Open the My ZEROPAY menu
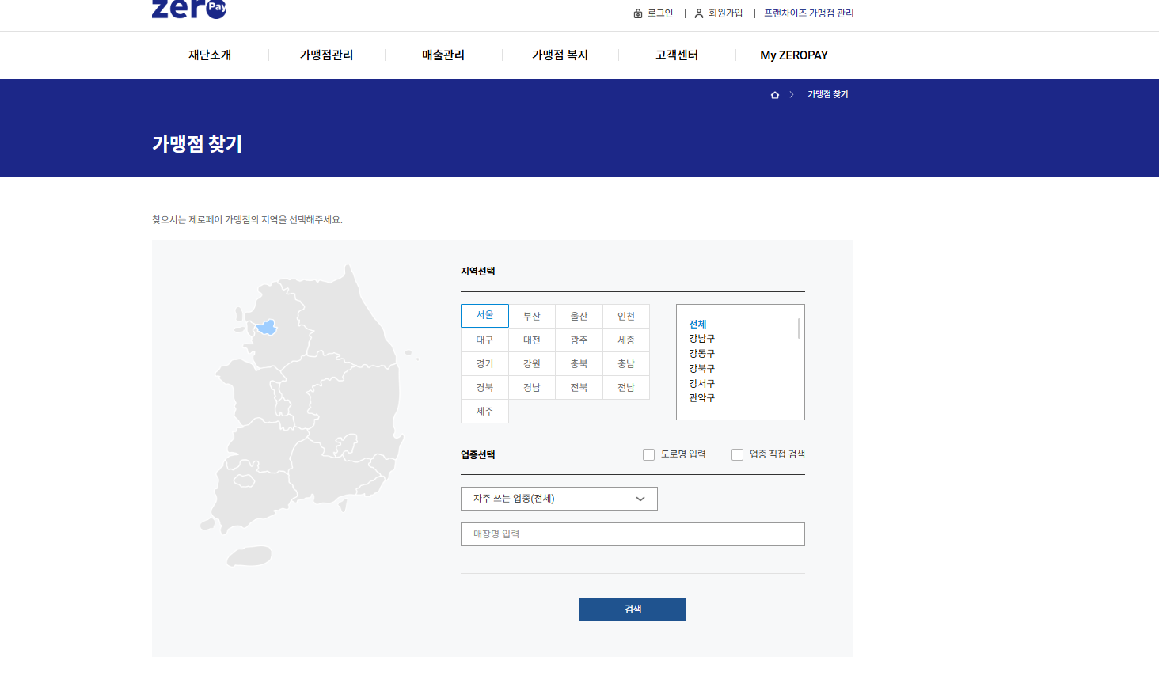 click(794, 55)
